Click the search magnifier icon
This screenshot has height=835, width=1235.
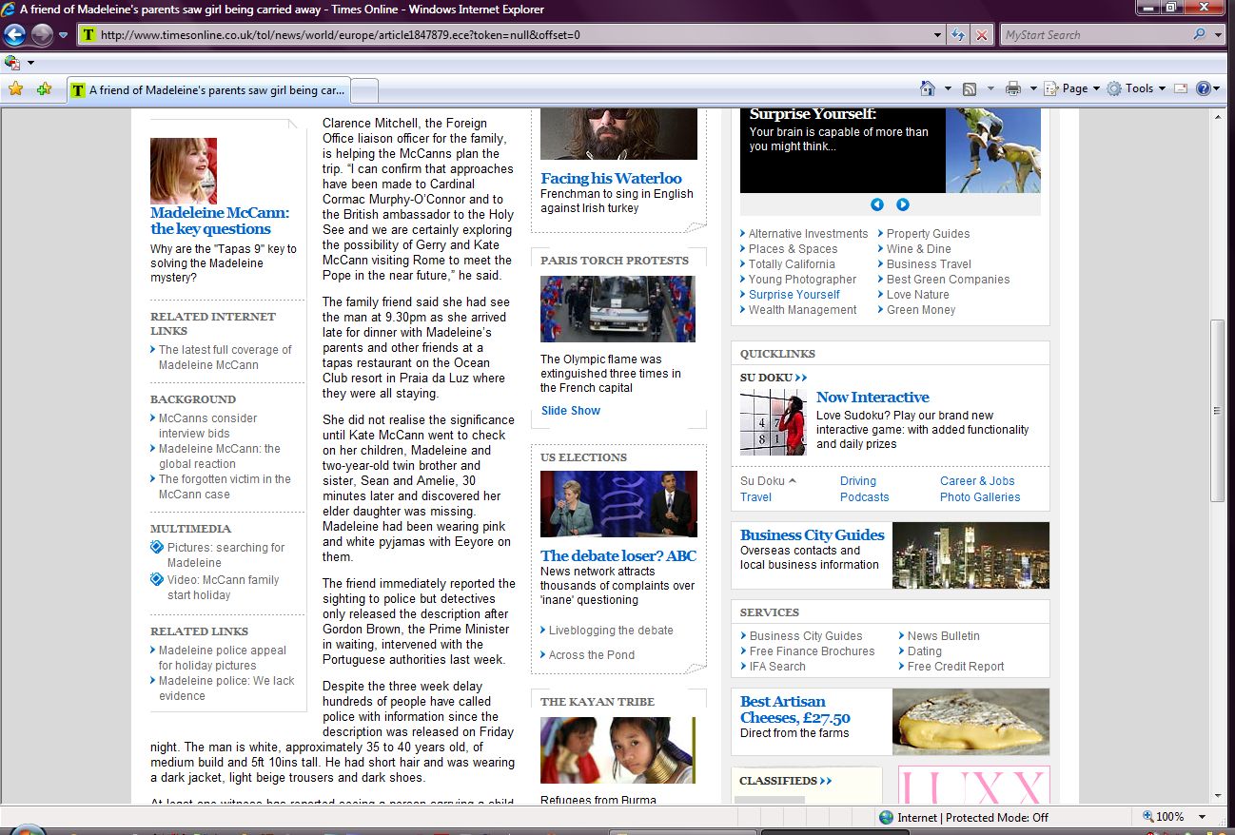pyautogui.click(x=1199, y=35)
